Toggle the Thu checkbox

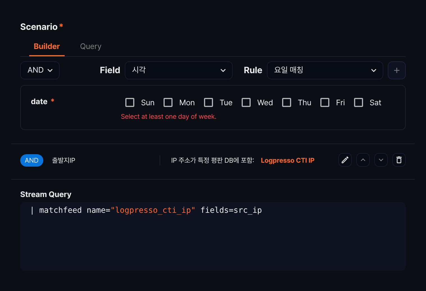coord(287,102)
